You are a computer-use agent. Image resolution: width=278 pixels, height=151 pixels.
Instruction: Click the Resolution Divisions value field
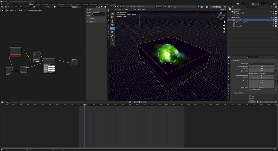[x=262, y=66]
